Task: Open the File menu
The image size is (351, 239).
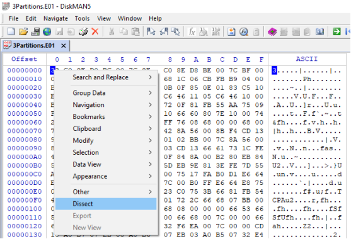Action: [13, 18]
